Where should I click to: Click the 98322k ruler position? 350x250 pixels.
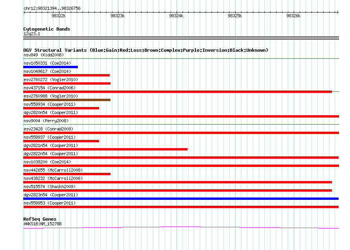[59, 16]
